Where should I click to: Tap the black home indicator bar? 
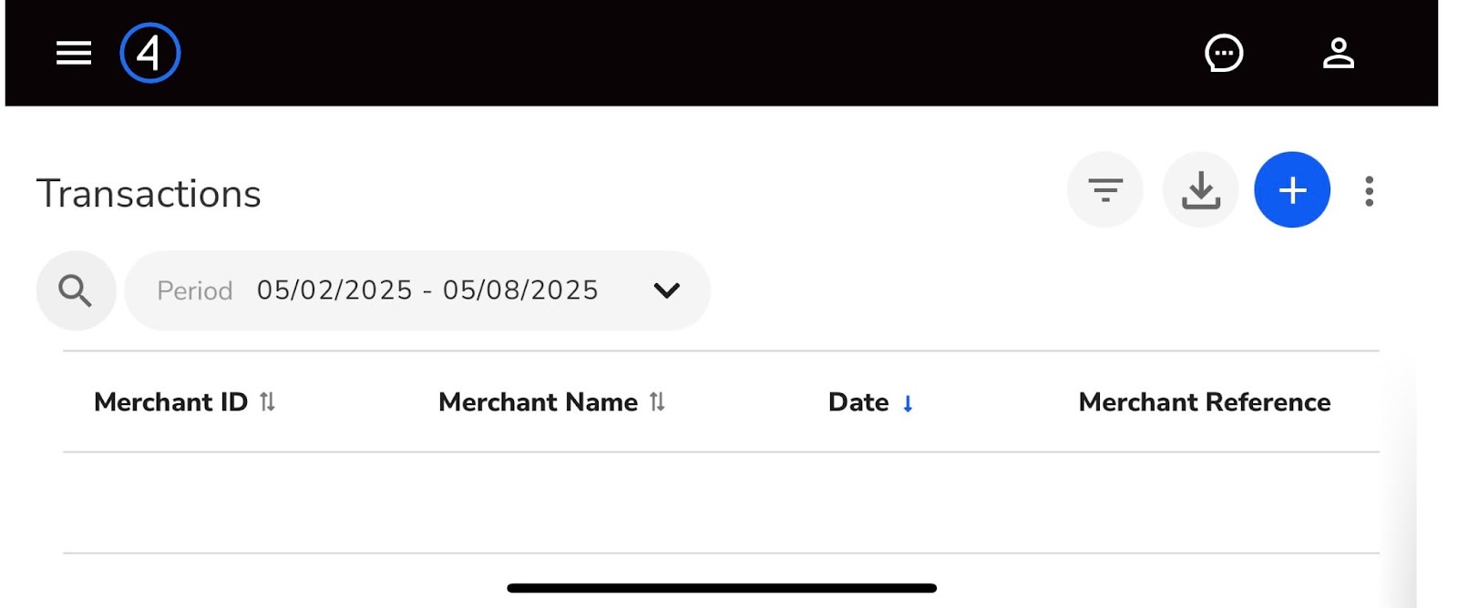722,588
